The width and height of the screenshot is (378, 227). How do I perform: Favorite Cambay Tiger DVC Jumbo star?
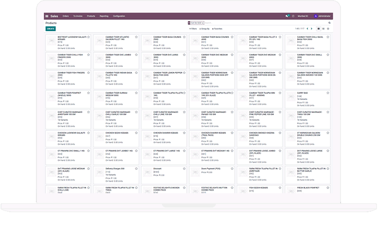click(x=136, y=55)
